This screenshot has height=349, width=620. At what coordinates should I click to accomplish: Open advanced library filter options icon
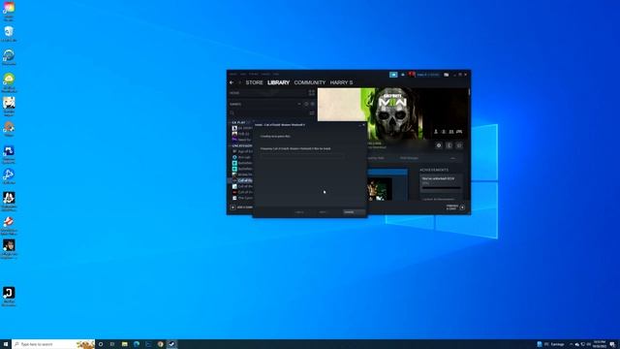coord(312,113)
